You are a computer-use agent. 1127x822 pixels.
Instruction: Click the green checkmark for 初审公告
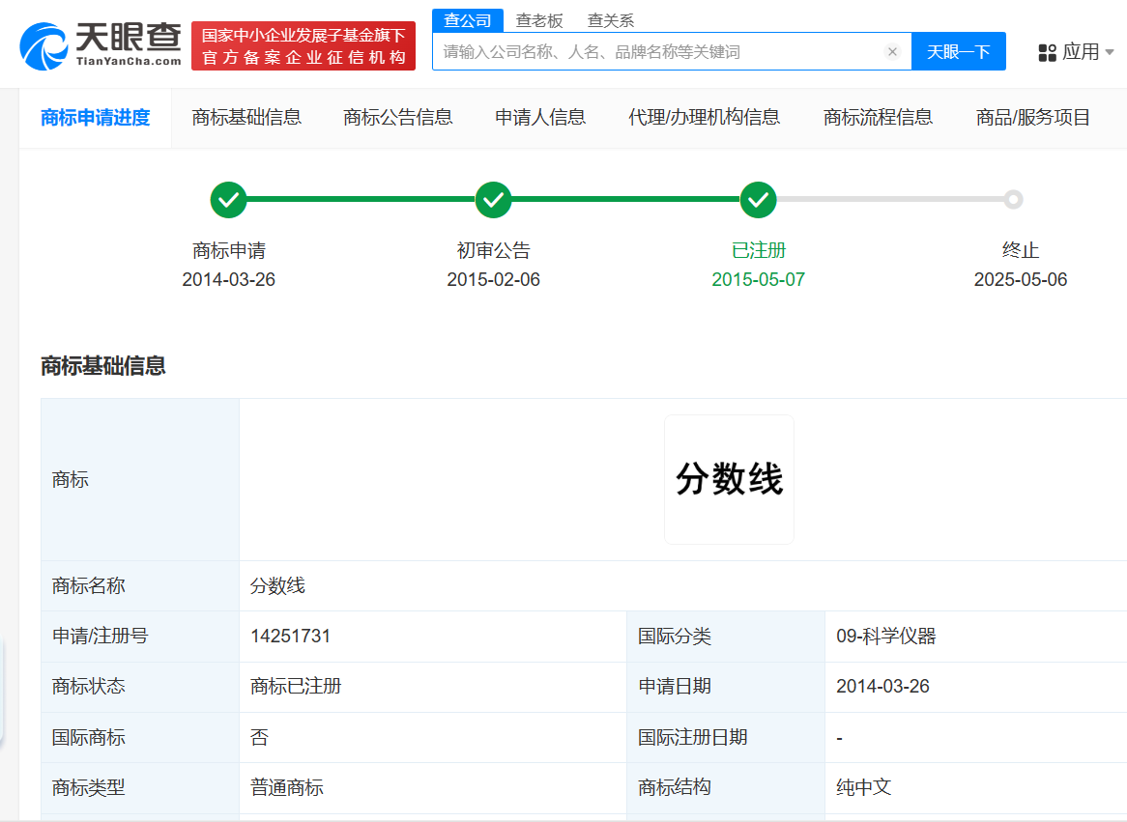tap(494, 200)
